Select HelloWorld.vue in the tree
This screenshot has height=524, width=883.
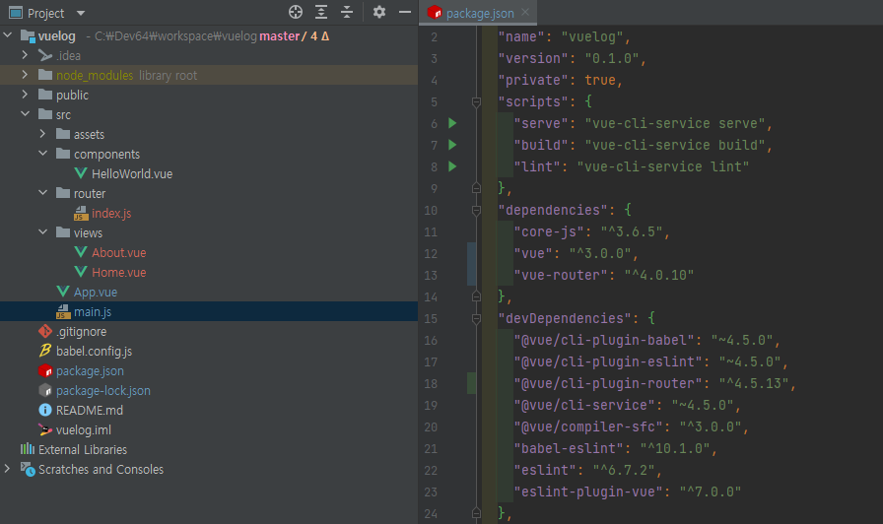tap(132, 174)
